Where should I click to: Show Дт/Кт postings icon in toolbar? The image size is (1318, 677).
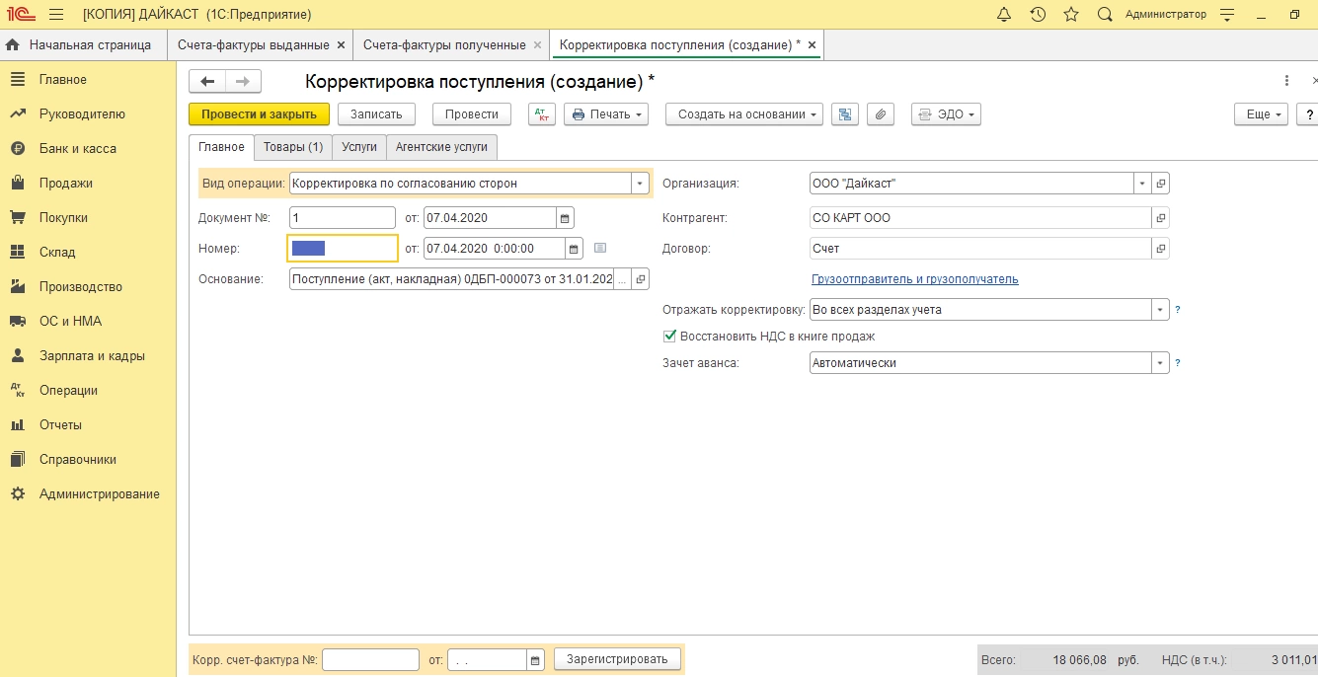(x=542, y=114)
